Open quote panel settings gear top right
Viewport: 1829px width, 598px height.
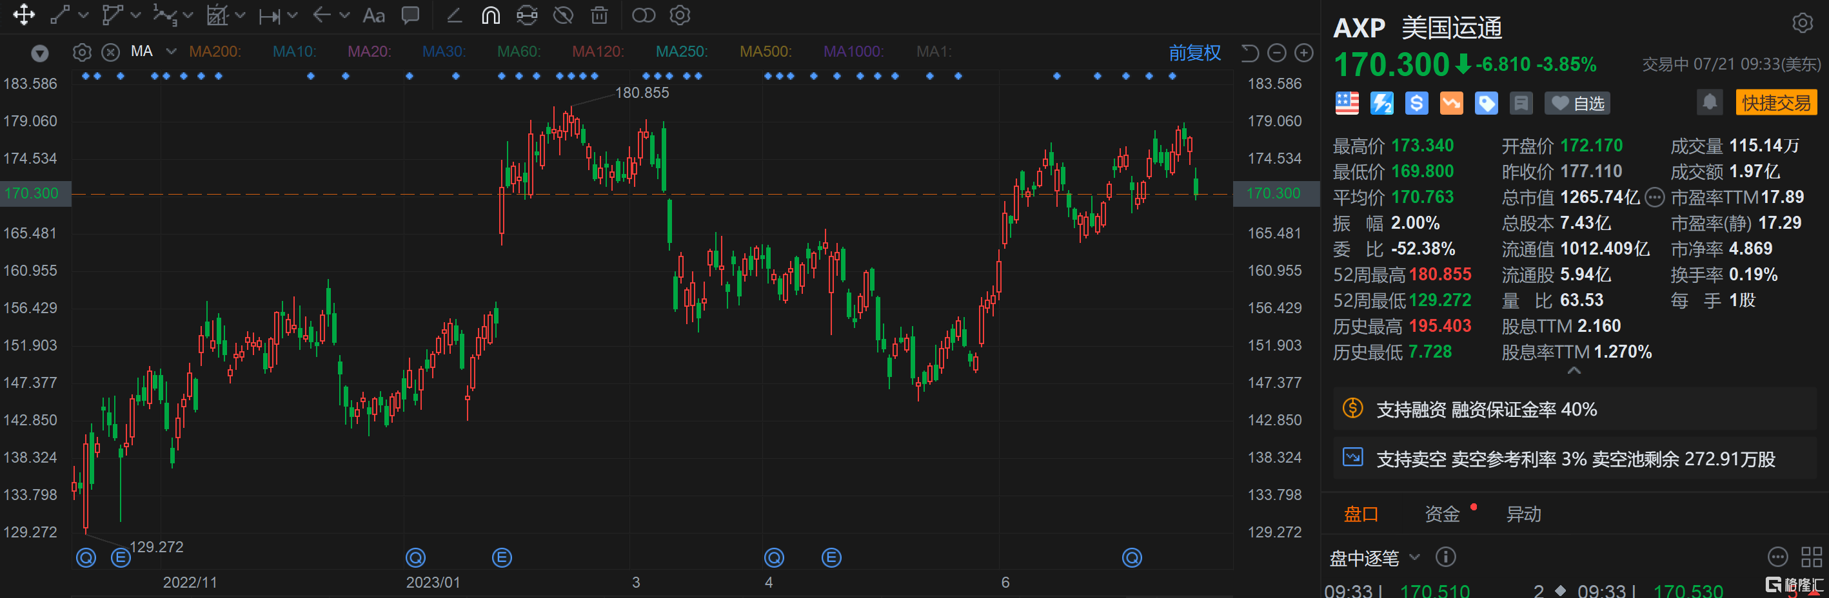(x=1802, y=23)
